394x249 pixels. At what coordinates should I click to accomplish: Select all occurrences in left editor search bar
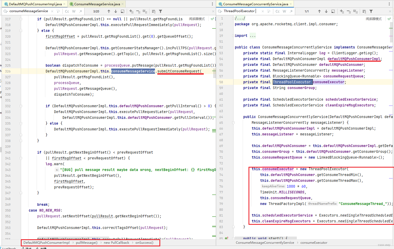[145, 11]
